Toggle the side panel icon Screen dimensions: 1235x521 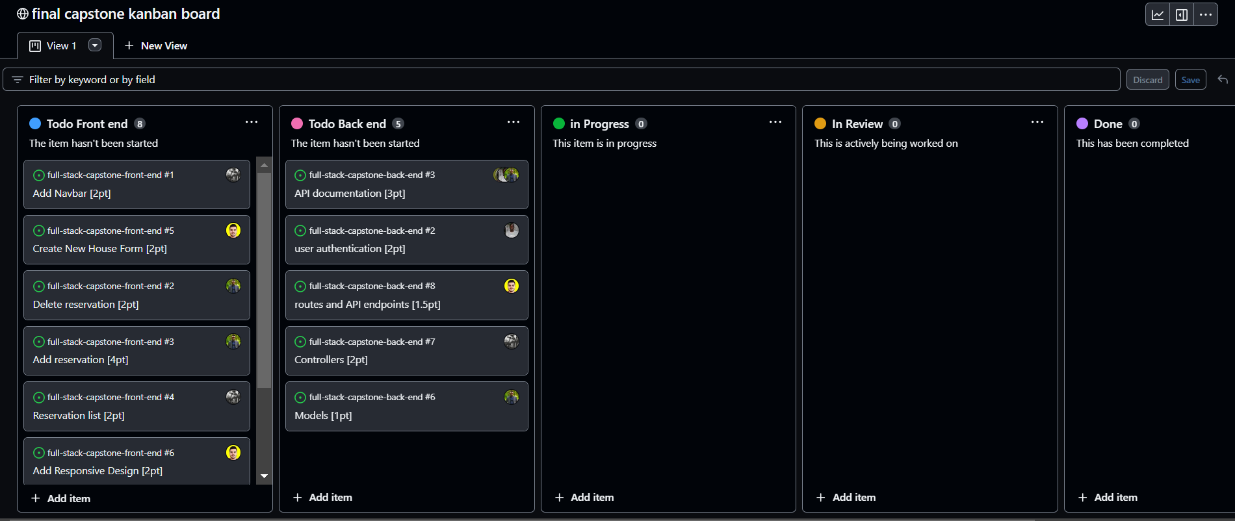tap(1182, 14)
